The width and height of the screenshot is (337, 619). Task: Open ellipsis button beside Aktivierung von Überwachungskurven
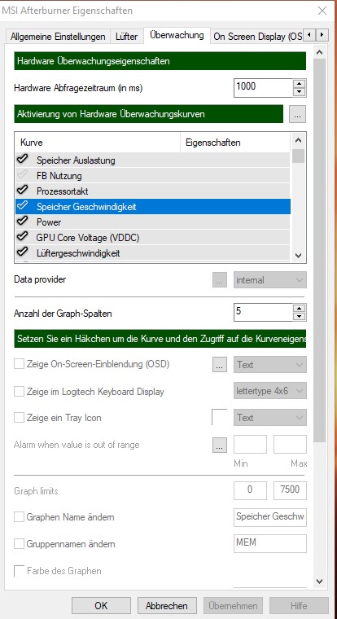[x=298, y=114]
